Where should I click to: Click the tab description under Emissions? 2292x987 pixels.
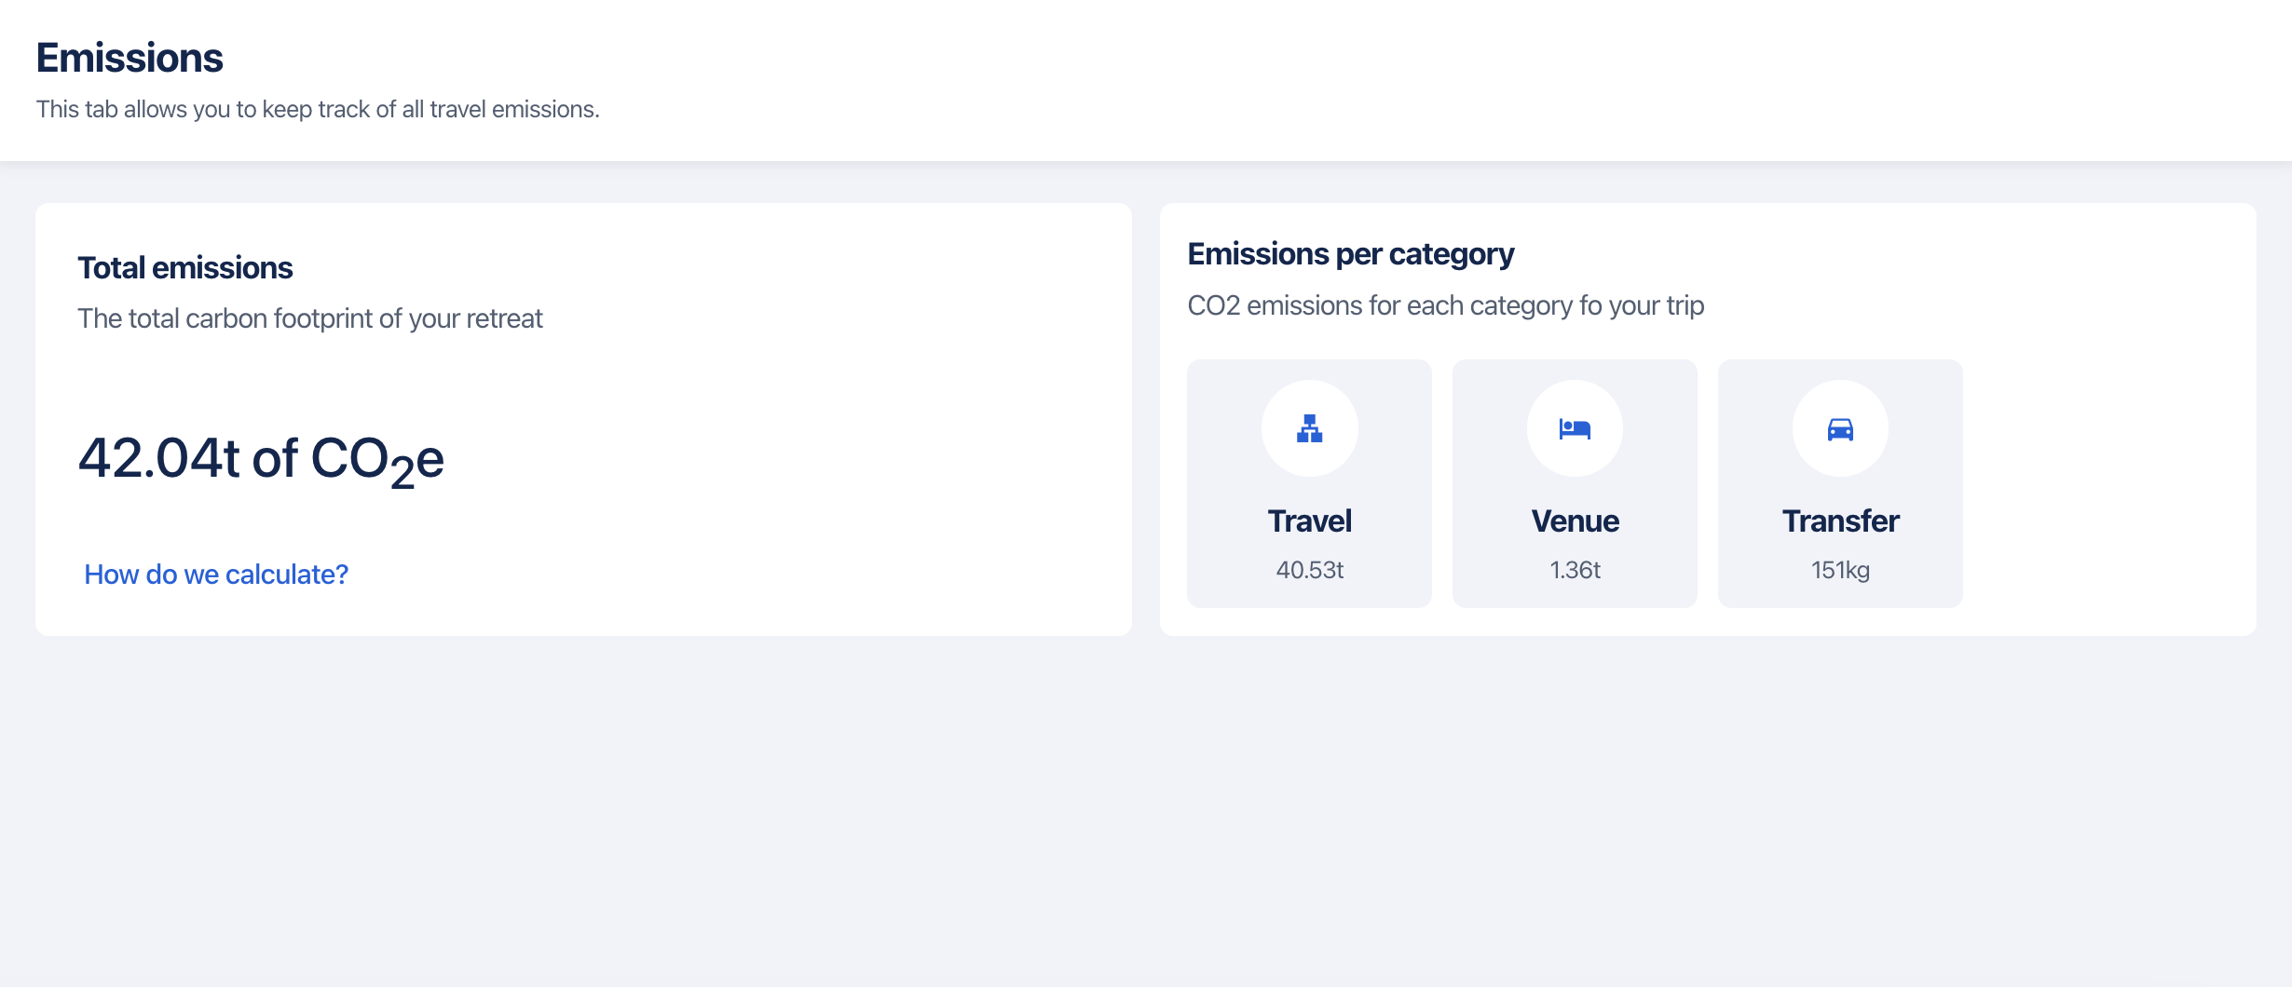[318, 109]
